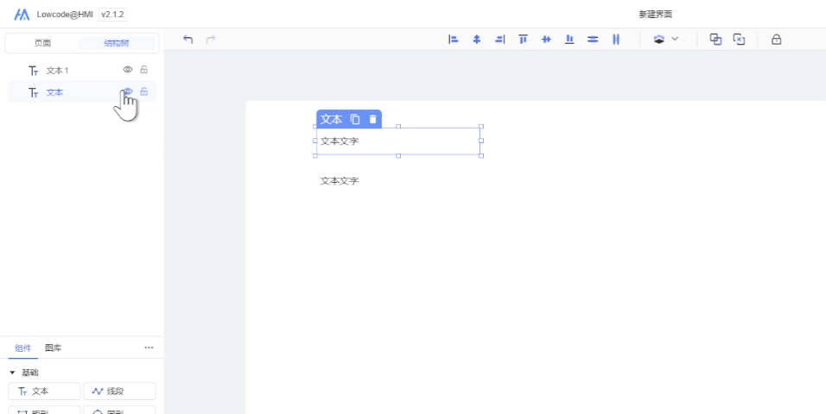Switch to the 页面 tab
Image resolution: width=826 pixels, height=414 pixels.
(x=42, y=43)
